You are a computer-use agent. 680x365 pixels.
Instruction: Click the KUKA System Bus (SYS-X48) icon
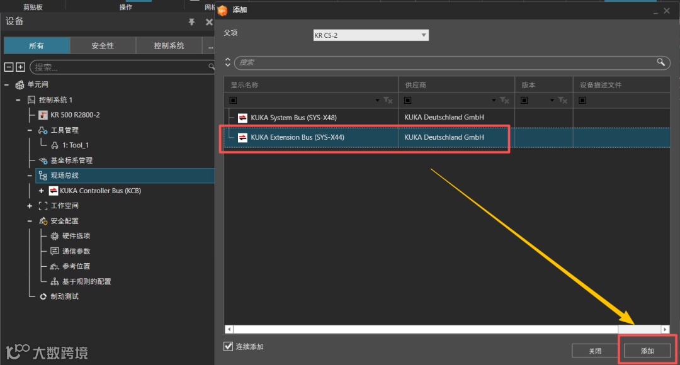(x=243, y=118)
